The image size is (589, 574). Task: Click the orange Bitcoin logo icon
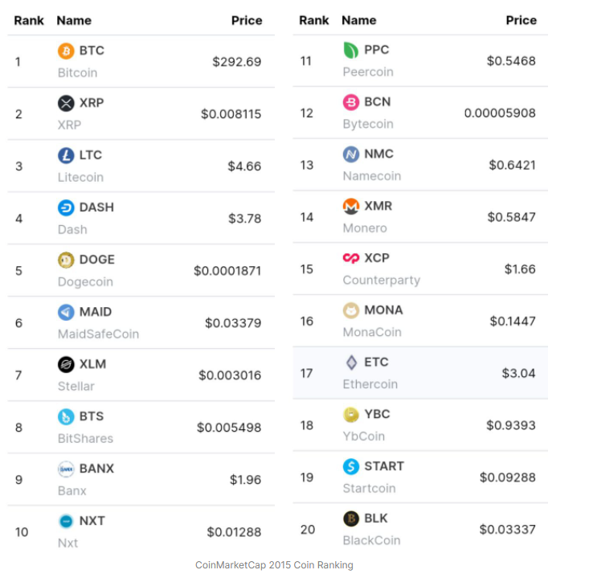pos(66,51)
